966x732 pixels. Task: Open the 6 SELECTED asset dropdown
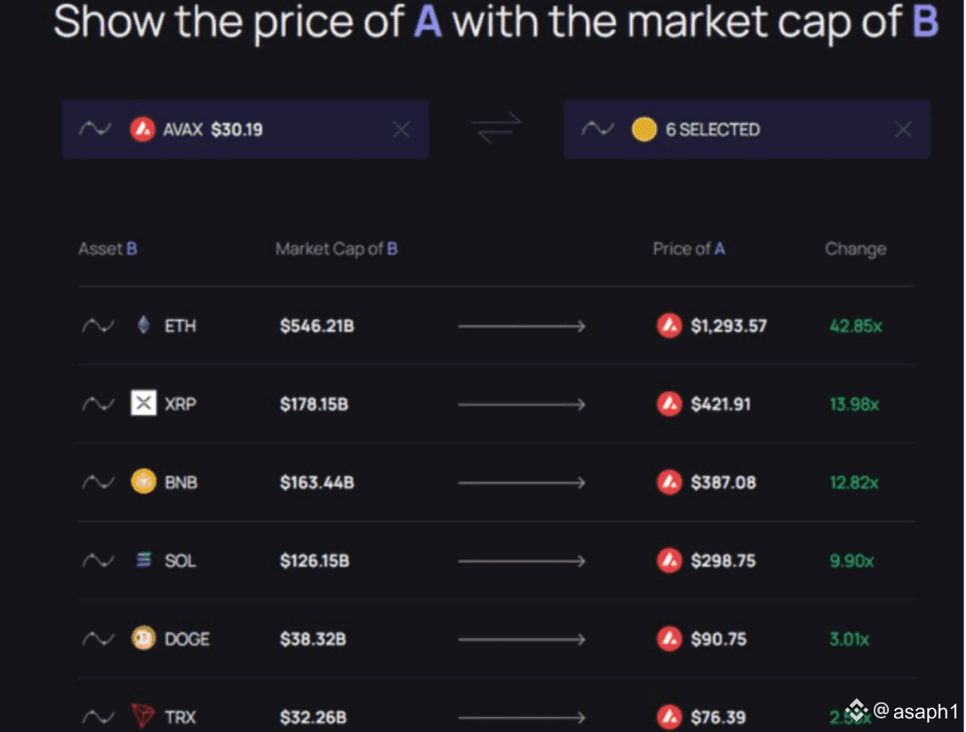coord(712,129)
